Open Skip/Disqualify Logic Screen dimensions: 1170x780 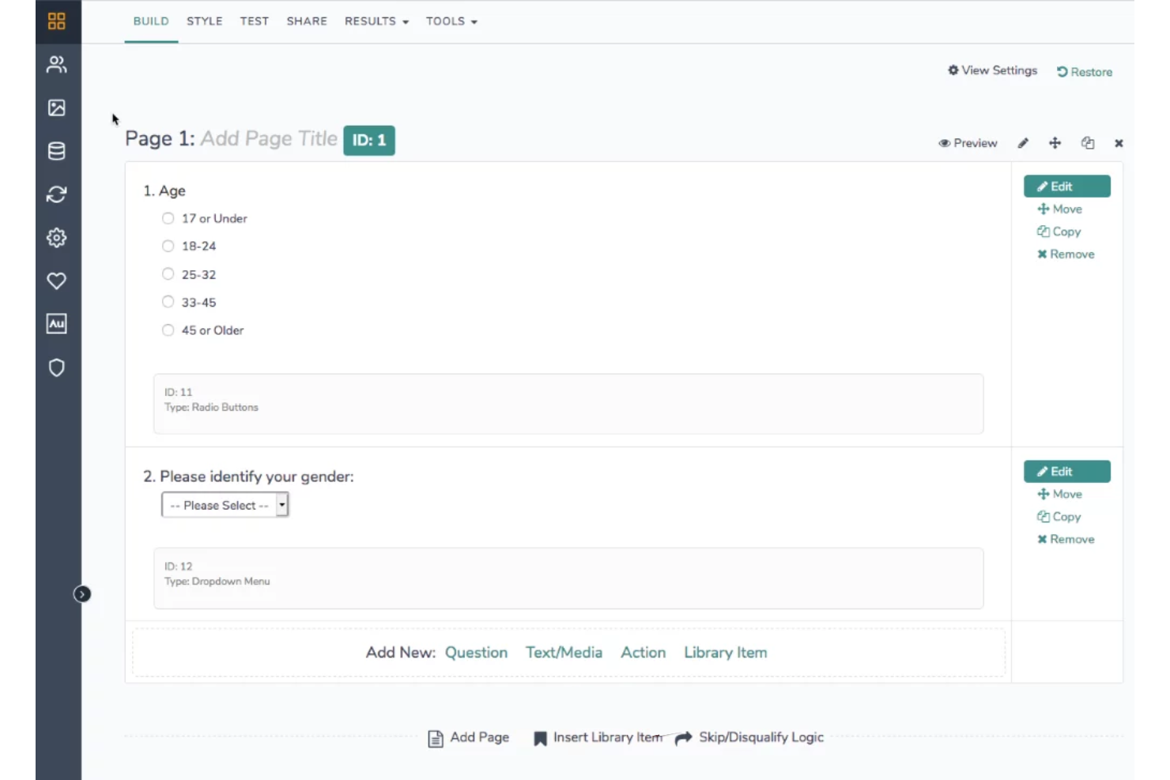tap(760, 737)
